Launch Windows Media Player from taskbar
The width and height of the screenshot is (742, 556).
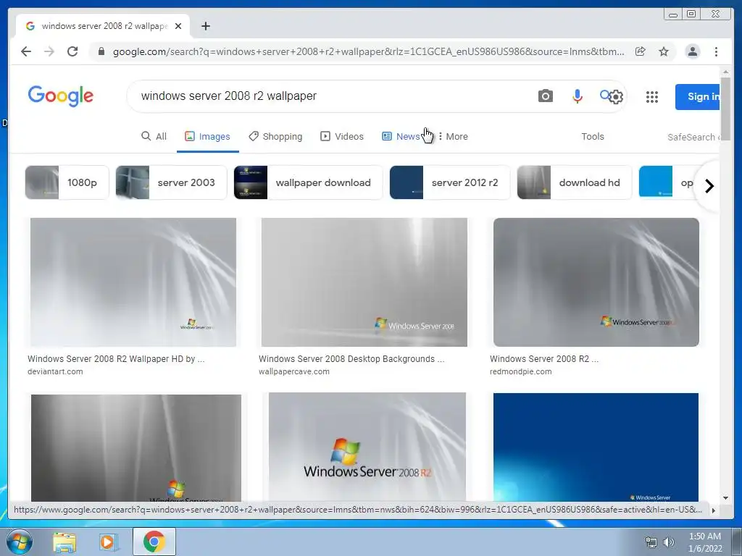pos(108,542)
